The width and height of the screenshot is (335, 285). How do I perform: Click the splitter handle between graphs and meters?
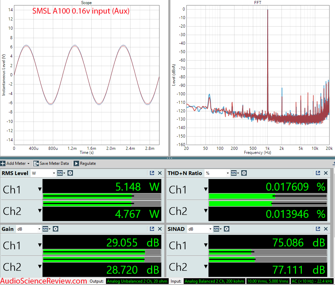(169, 158)
